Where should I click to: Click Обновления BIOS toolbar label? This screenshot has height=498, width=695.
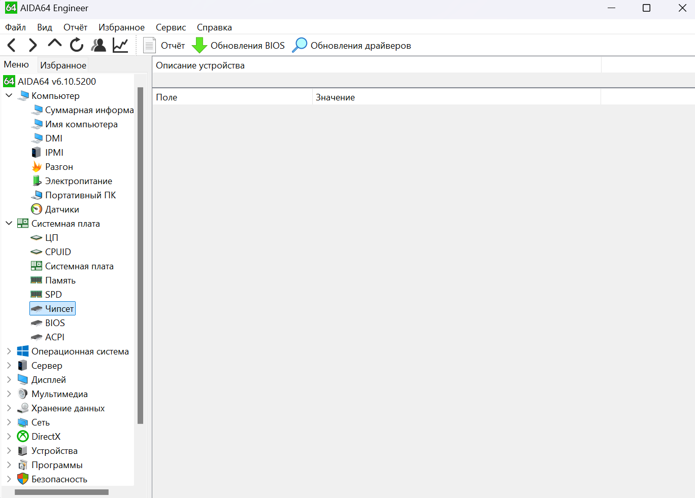[248, 46]
